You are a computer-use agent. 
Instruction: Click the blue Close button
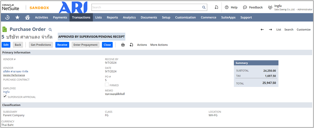107,45
